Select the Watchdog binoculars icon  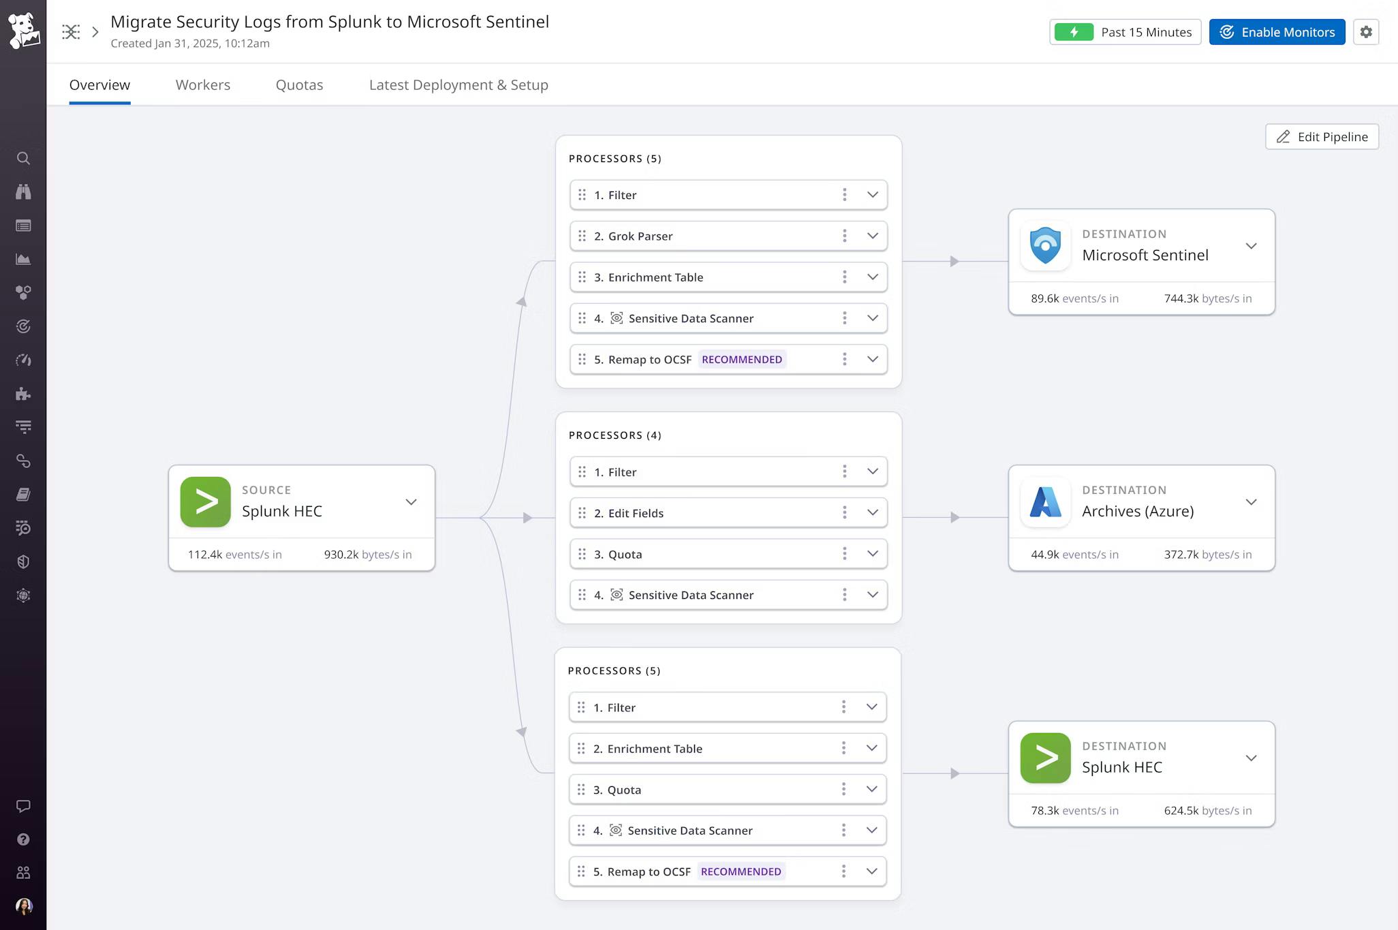pyautogui.click(x=23, y=191)
